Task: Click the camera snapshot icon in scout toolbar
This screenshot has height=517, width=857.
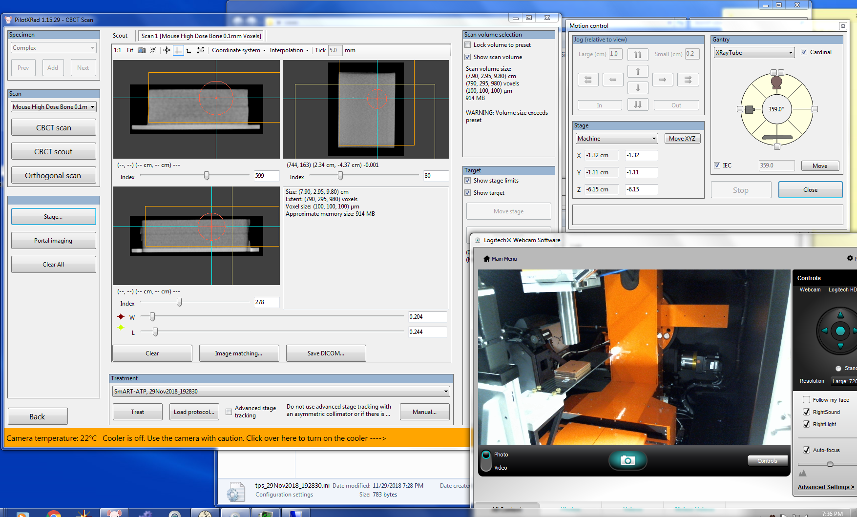Action: tap(142, 50)
